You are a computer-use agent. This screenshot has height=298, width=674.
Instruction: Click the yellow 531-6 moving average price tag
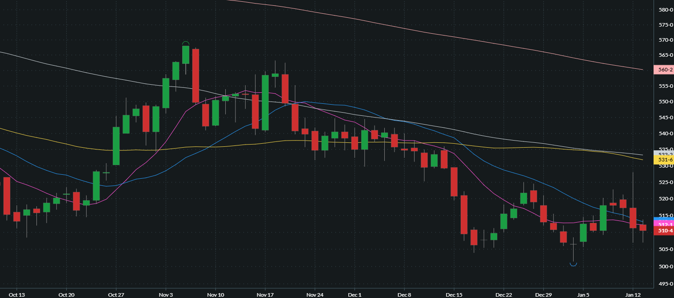[x=663, y=159]
